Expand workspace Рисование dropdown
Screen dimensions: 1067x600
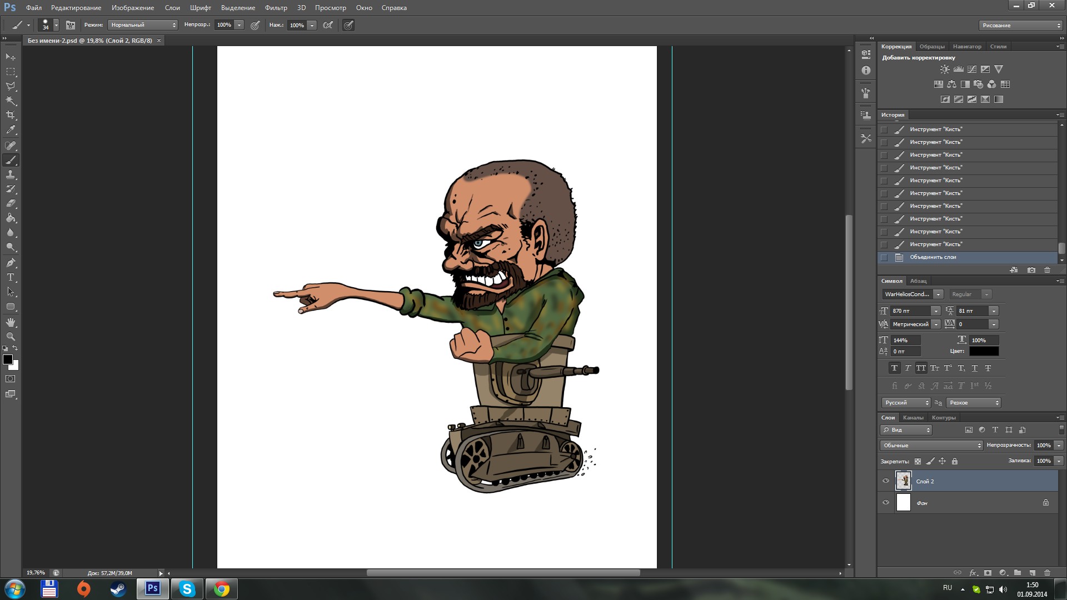[x=1020, y=26]
